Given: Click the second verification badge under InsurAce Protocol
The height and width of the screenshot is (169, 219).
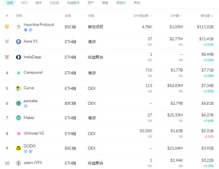Looking at the screenshot, I should [x=30, y=30].
